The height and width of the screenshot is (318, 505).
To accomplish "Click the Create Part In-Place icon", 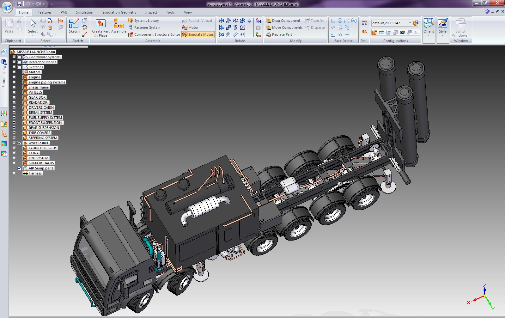I will click(100, 24).
